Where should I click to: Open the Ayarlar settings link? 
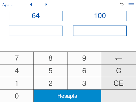click(8, 5)
